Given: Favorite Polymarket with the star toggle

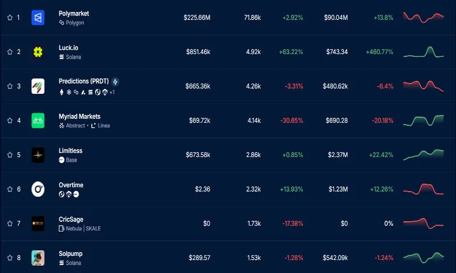Looking at the screenshot, I should click(x=10, y=18).
